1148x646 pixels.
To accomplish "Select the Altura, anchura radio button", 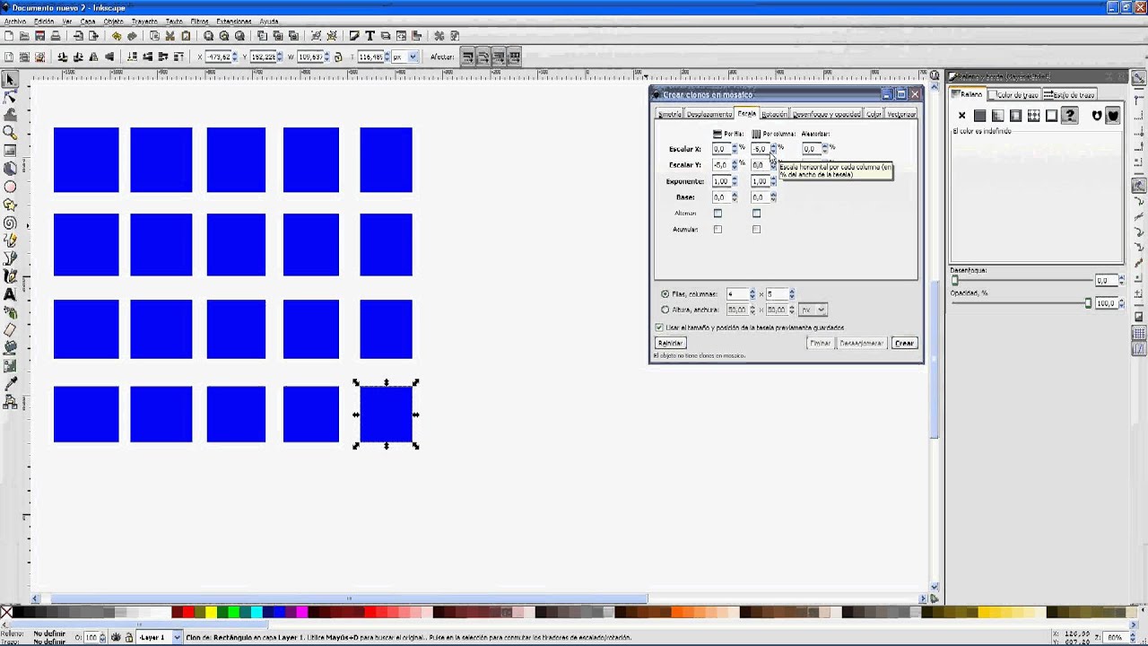I will click(665, 310).
